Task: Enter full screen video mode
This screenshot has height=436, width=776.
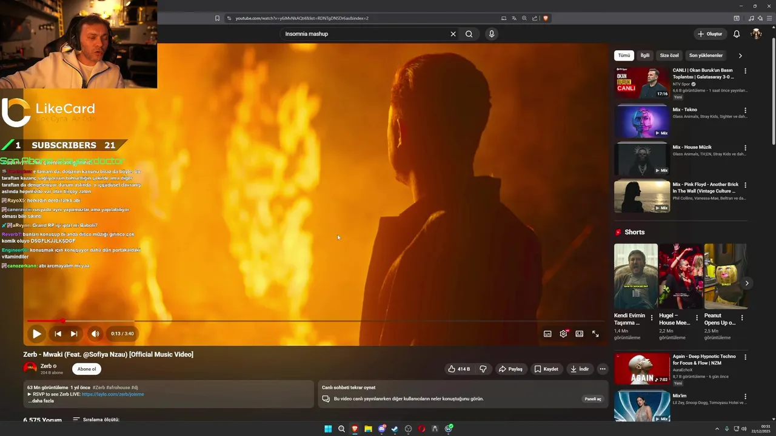Action: click(x=595, y=334)
